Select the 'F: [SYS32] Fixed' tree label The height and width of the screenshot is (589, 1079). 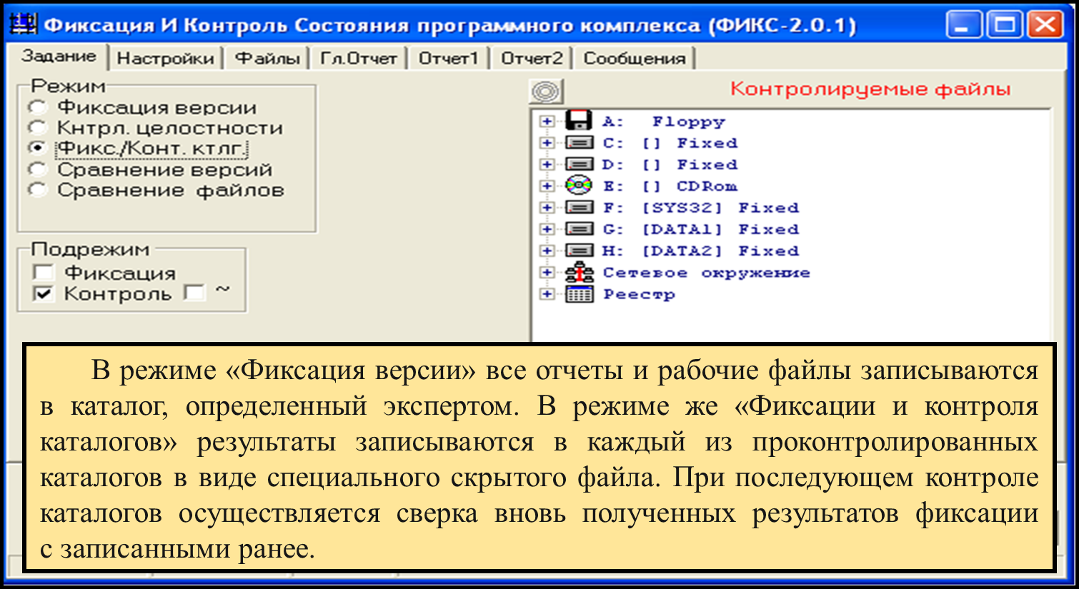(x=700, y=208)
